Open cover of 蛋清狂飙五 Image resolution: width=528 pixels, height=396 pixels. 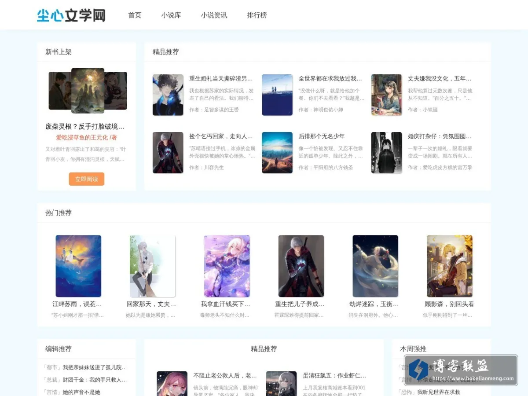point(281,384)
